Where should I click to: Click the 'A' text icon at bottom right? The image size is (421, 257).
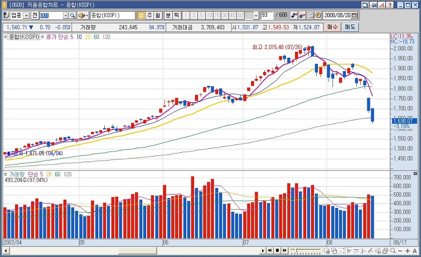(414, 251)
